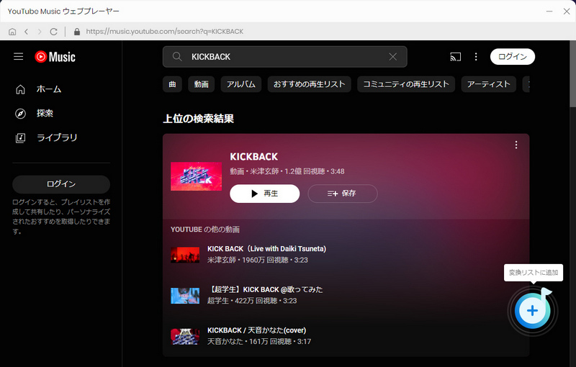
Task: Click into the KICKBACK search field
Action: point(284,57)
